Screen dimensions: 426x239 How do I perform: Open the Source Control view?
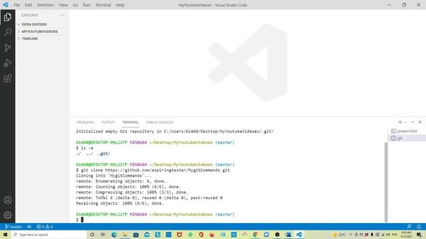click(x=7, y=48)
